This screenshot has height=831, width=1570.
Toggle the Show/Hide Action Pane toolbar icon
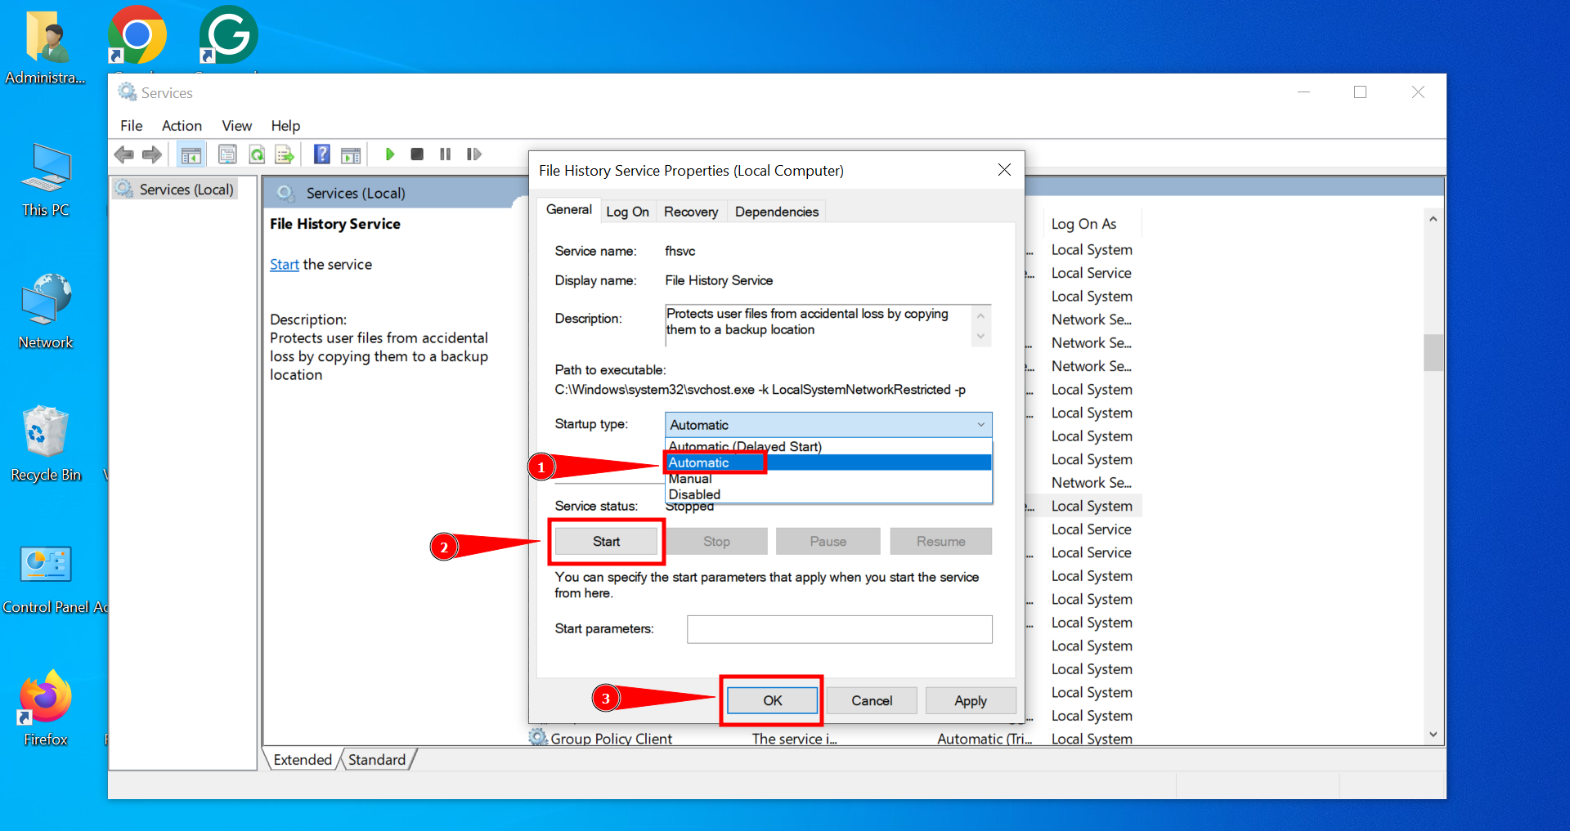click(x=351, y=154)
